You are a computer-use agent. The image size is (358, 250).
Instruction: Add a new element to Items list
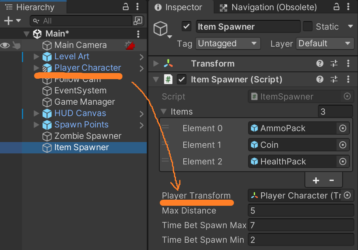pos(316,180)
